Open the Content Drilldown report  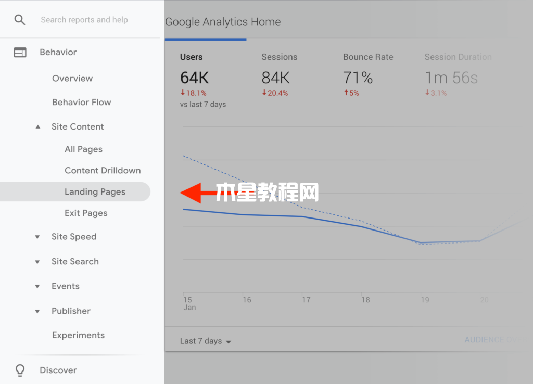click(x=103, y=170)
